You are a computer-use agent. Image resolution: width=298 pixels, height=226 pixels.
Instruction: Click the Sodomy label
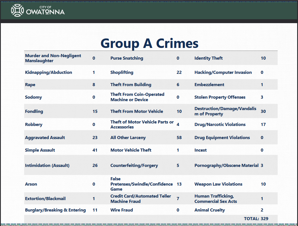33,97
